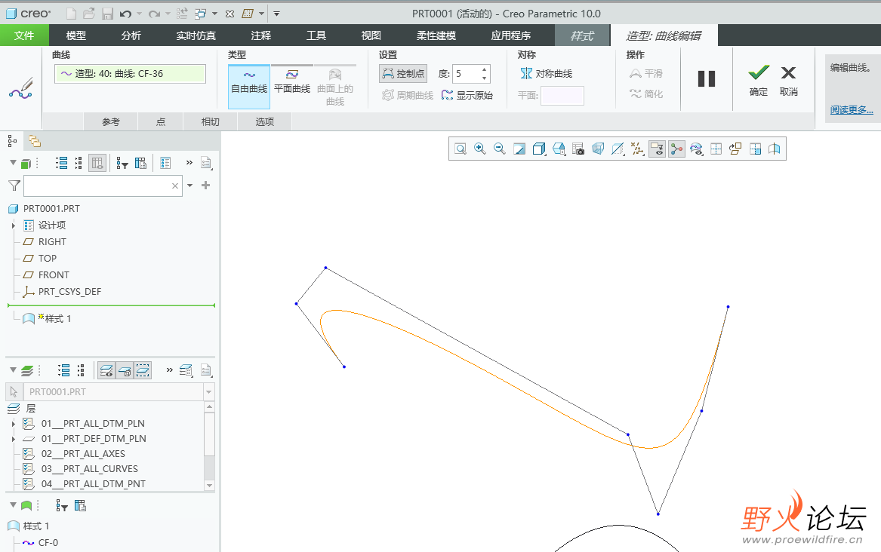Click the Repaint screen icon
881x552 pixels.
(x=519, y=149)
